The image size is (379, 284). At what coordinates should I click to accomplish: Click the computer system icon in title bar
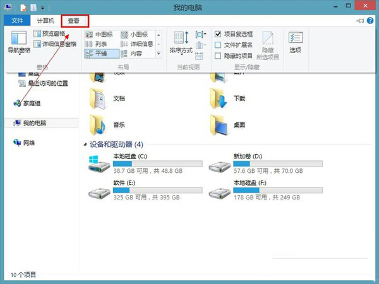[x=8, y=7]
